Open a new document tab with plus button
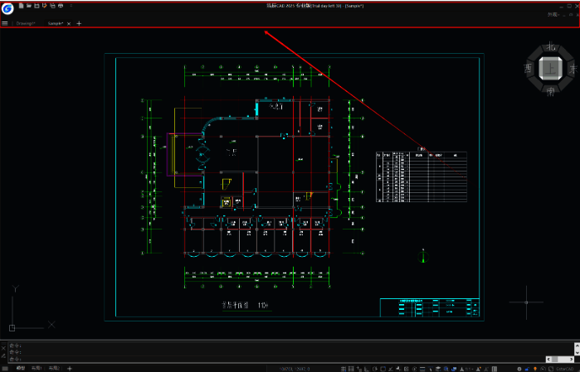The image size is (580, 372). 79,23
